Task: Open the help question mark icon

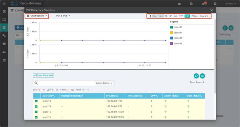Action: click(x=215, y=4)
